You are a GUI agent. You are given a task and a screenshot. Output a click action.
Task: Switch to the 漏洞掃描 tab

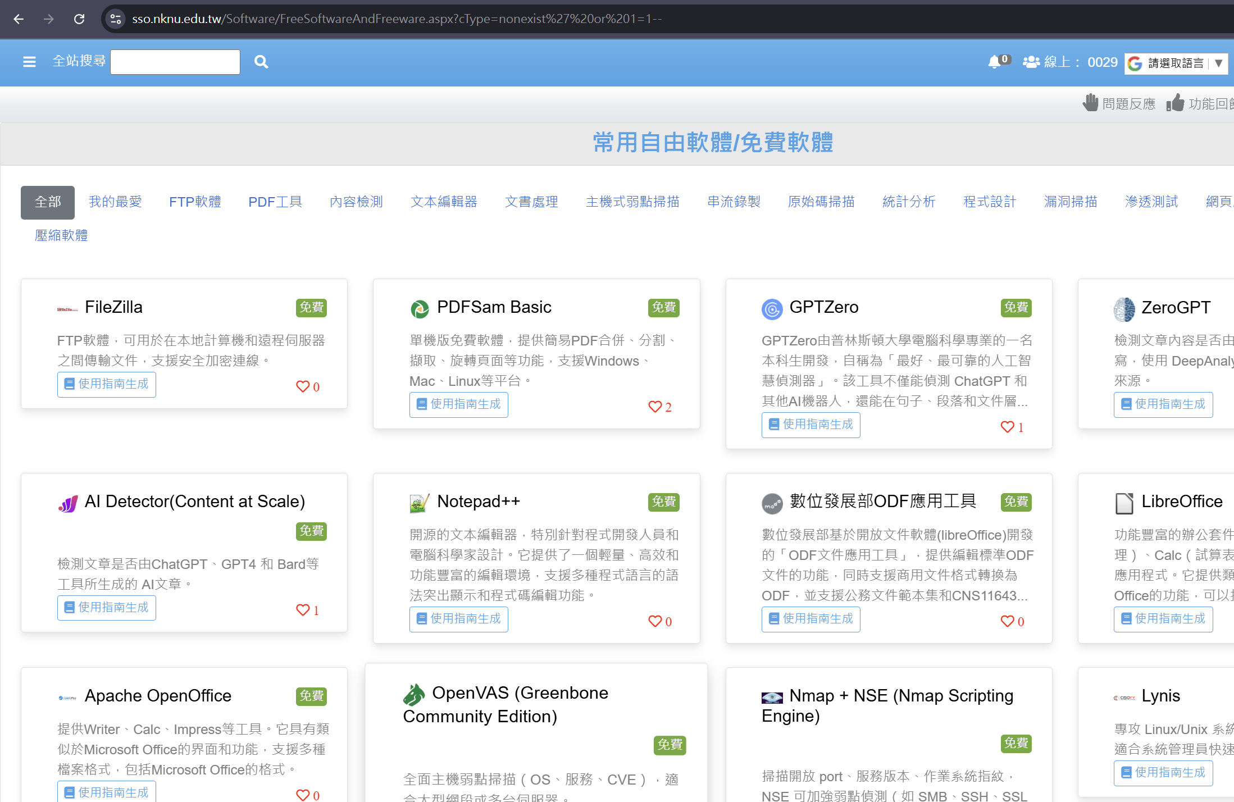pyautogui.click(x=1071, y=202)
